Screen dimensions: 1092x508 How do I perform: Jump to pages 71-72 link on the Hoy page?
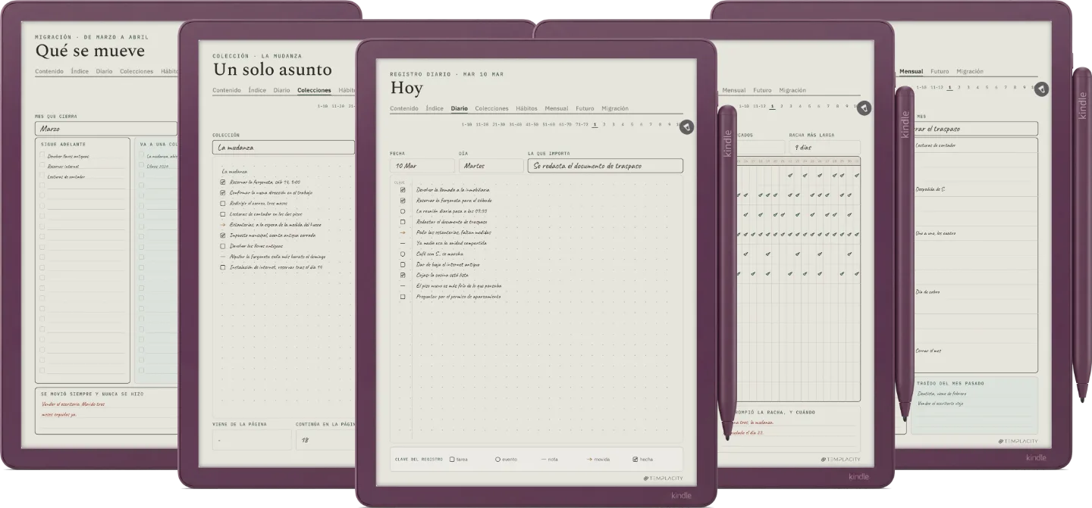[582, 124]
